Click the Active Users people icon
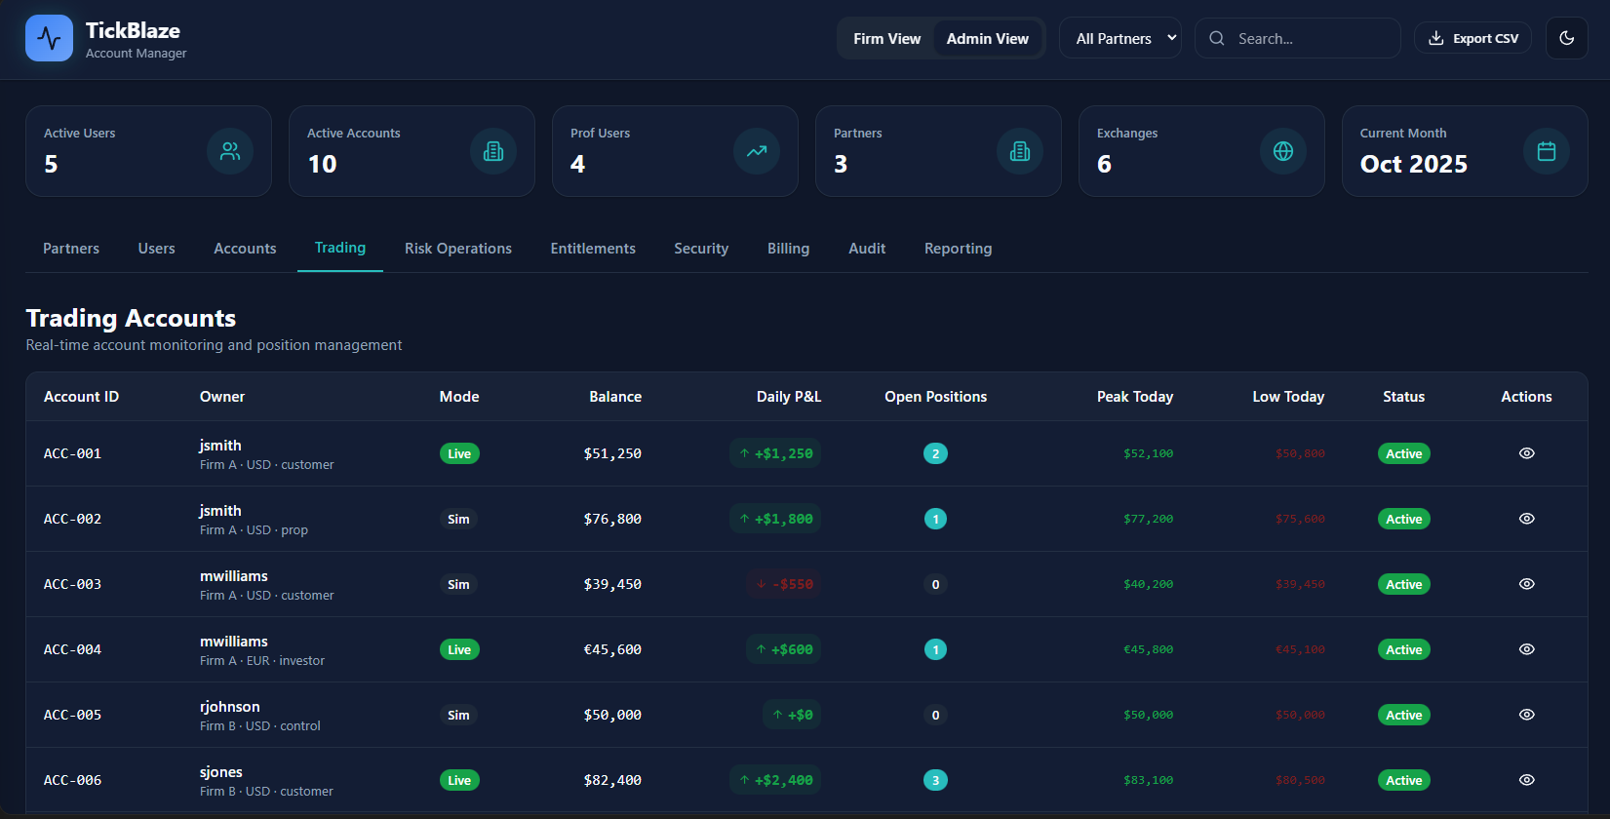 click(230, 151)
